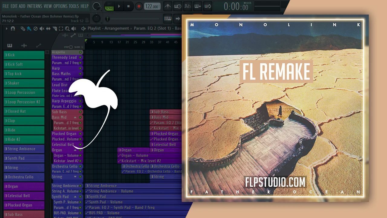The width and height of the screenshot is (387, 218).
Task: Select the Draw pencil tool
Action: [23, 28]
